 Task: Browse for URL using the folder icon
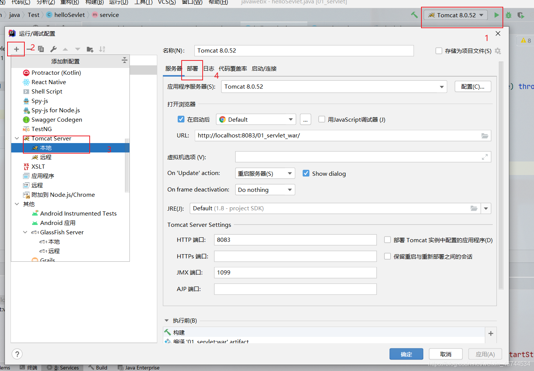[485, 136]
